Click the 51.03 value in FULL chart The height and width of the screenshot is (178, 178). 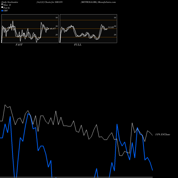pos(111,27)
